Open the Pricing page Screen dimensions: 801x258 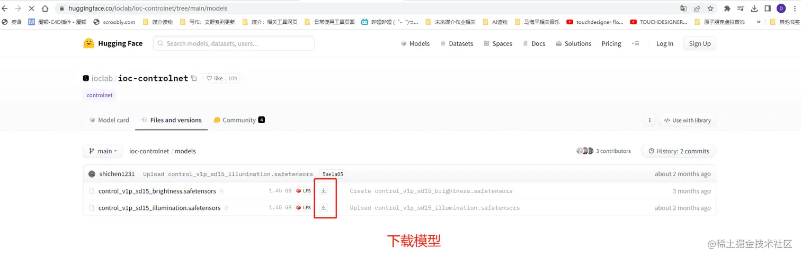click(611, 43)
